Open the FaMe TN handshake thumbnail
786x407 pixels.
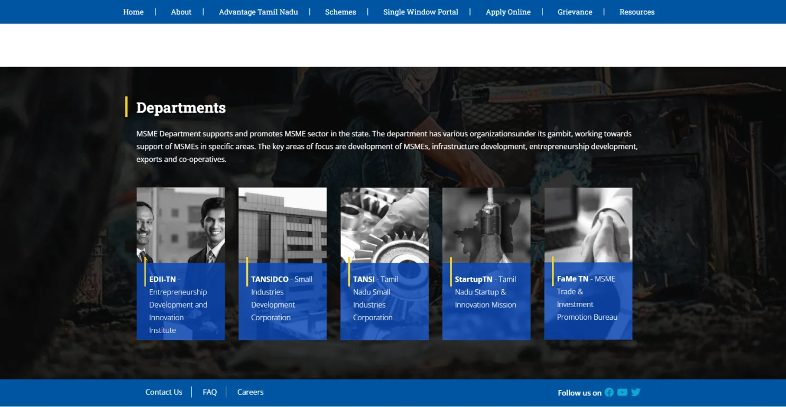pos(588,225)
